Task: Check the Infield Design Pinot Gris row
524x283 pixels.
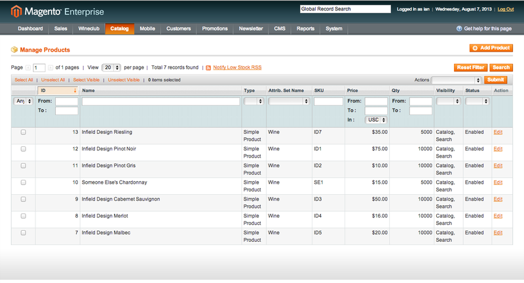Action: click(24, 165)
